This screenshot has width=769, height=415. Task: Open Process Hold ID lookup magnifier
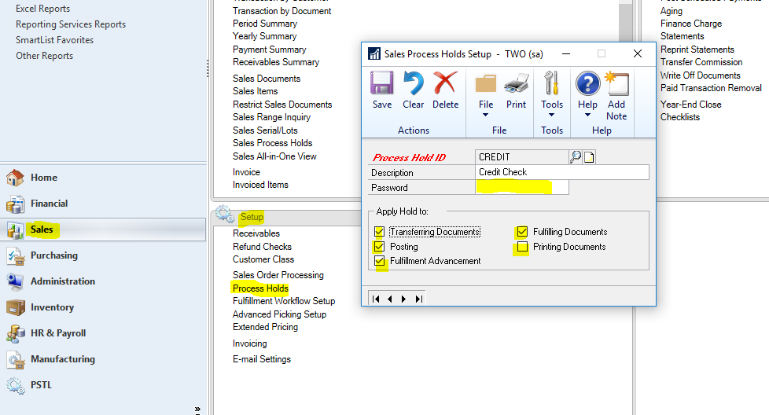[576, 156]
